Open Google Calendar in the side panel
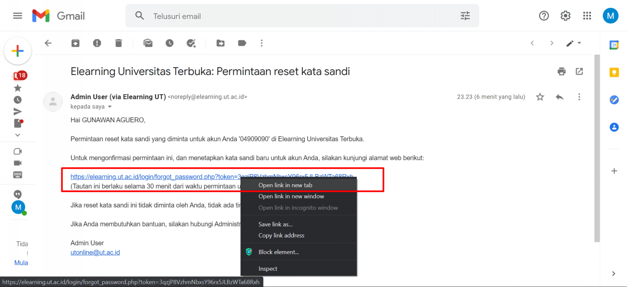Viewport: 627px width, 287px height. pos(614,45)
